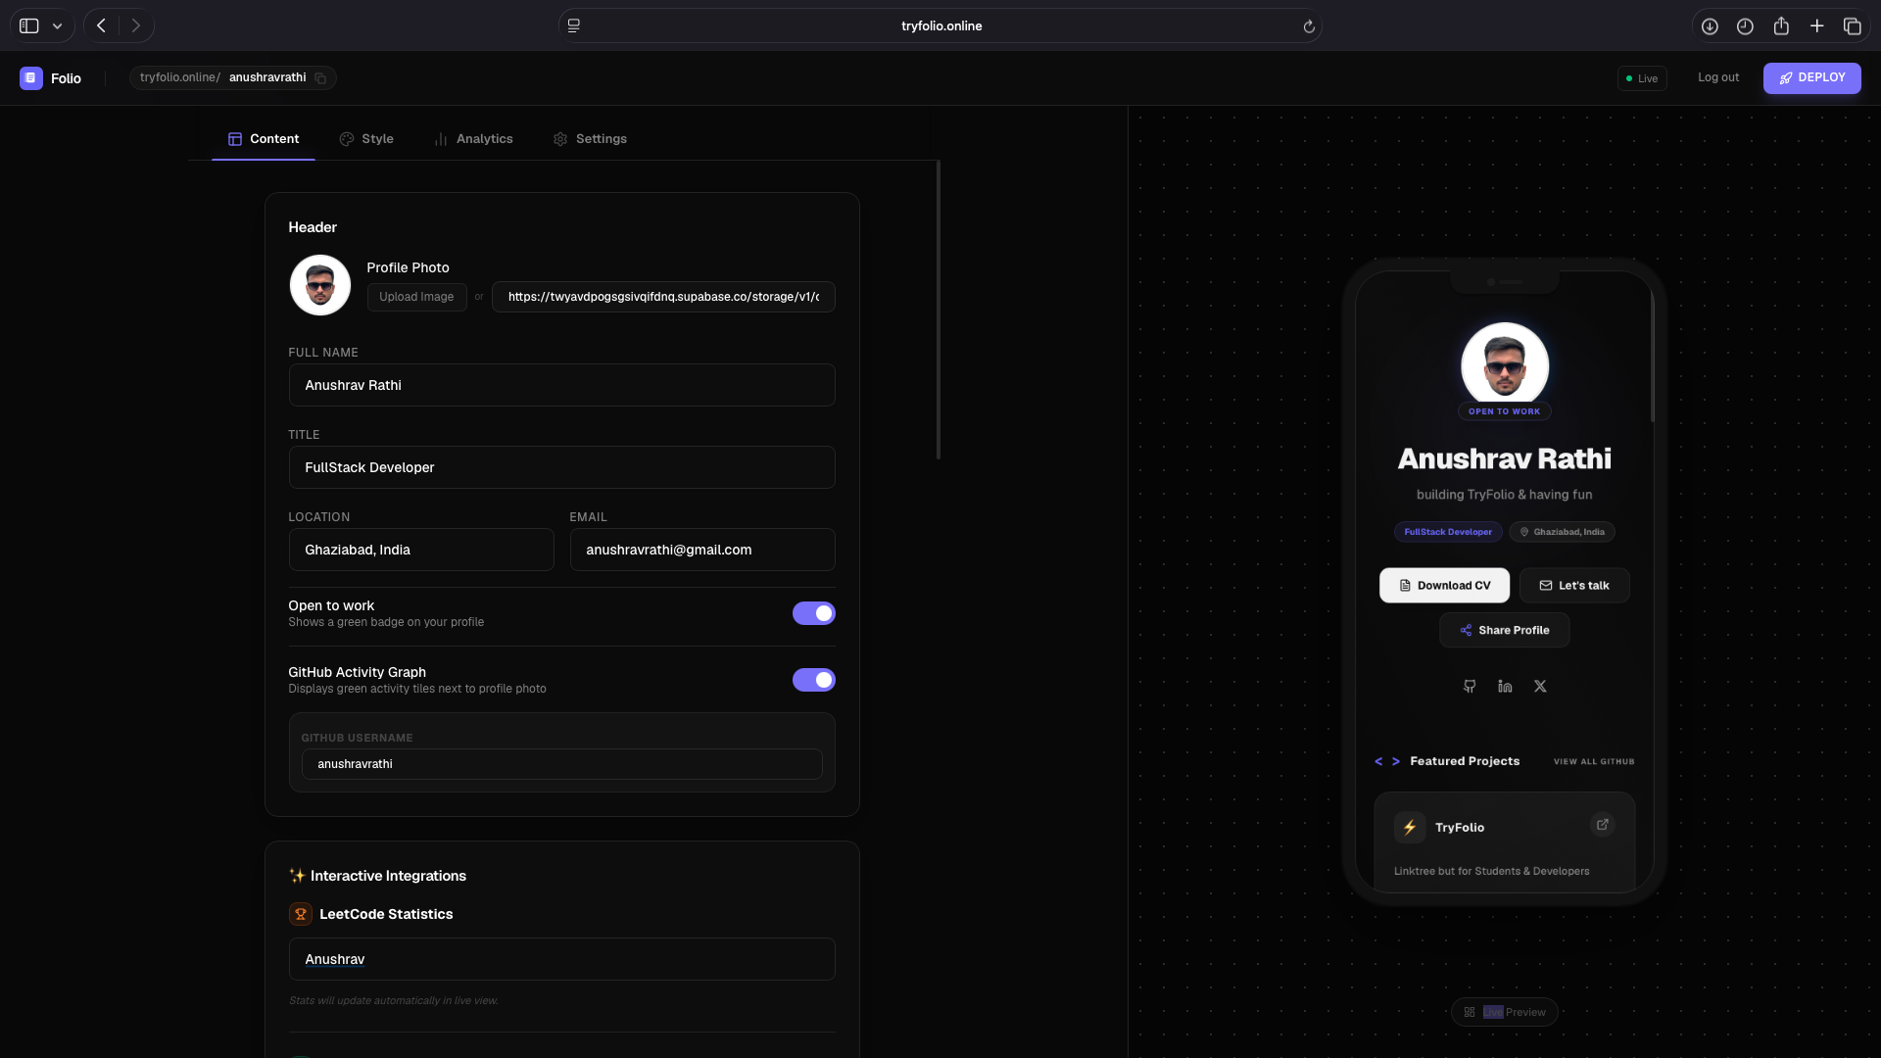
Task: Show the tab overview icon
Action: [1852, 26]
